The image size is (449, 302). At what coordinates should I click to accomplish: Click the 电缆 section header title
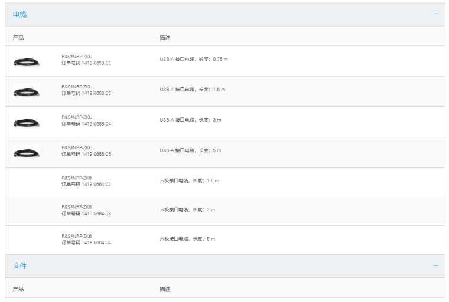(x=20, y=14)
